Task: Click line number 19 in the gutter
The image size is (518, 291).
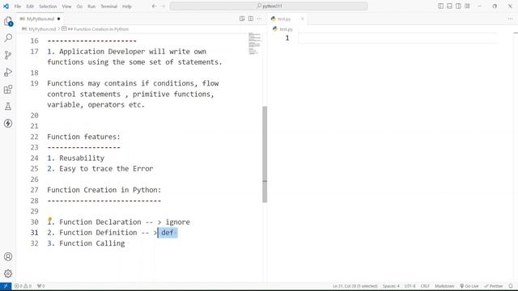Action: point(34,83)
